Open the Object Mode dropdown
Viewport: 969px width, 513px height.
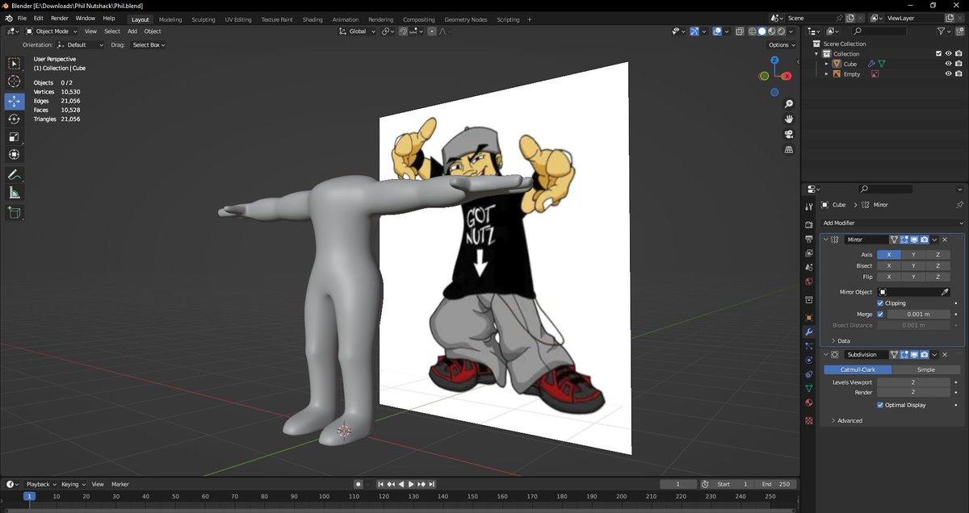(51, 31)
